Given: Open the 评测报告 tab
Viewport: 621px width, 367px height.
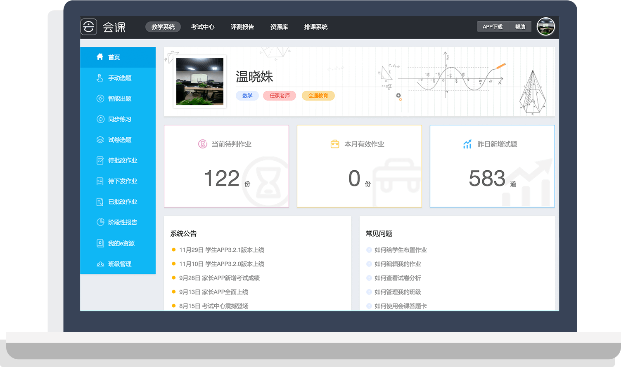Looking at the screenshot, I should 242,27.
